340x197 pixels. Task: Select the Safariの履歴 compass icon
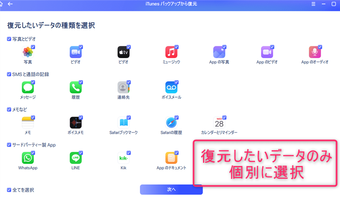(x=171, y=122)
